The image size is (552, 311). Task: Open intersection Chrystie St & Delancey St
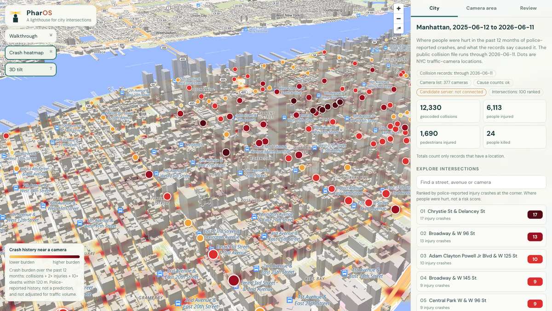481,215
